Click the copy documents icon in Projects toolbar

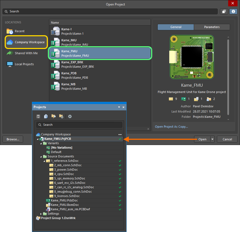click(46, 116)
